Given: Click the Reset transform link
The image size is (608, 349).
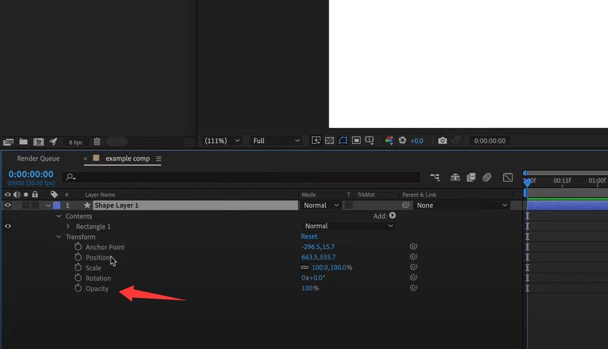Looking at the screenshot, I should (309, 237).
